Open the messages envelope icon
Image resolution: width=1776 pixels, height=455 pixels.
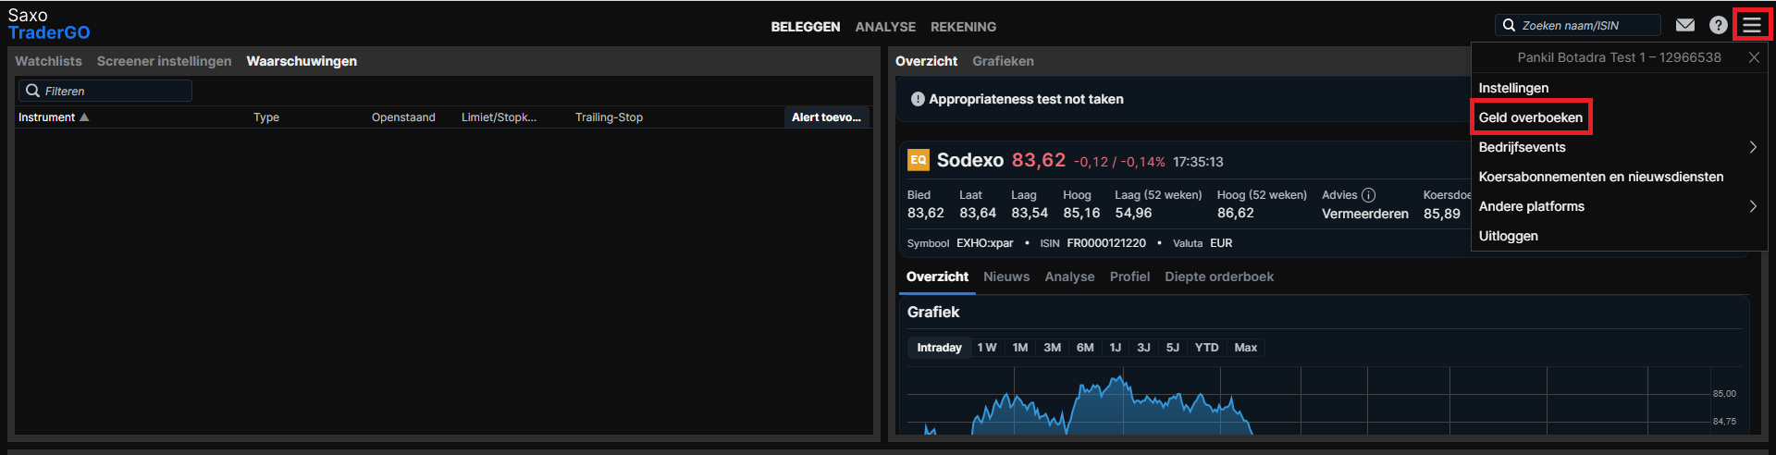pyautogui.click(x=1685, y=25)
